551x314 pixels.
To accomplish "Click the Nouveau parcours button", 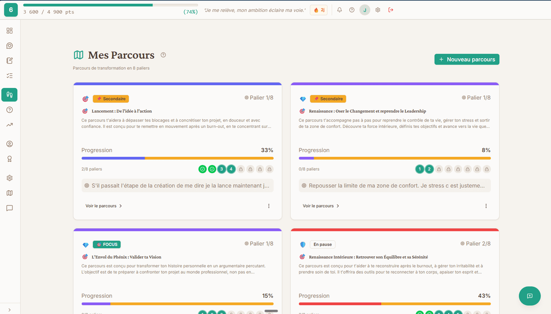I will [467, 59].
